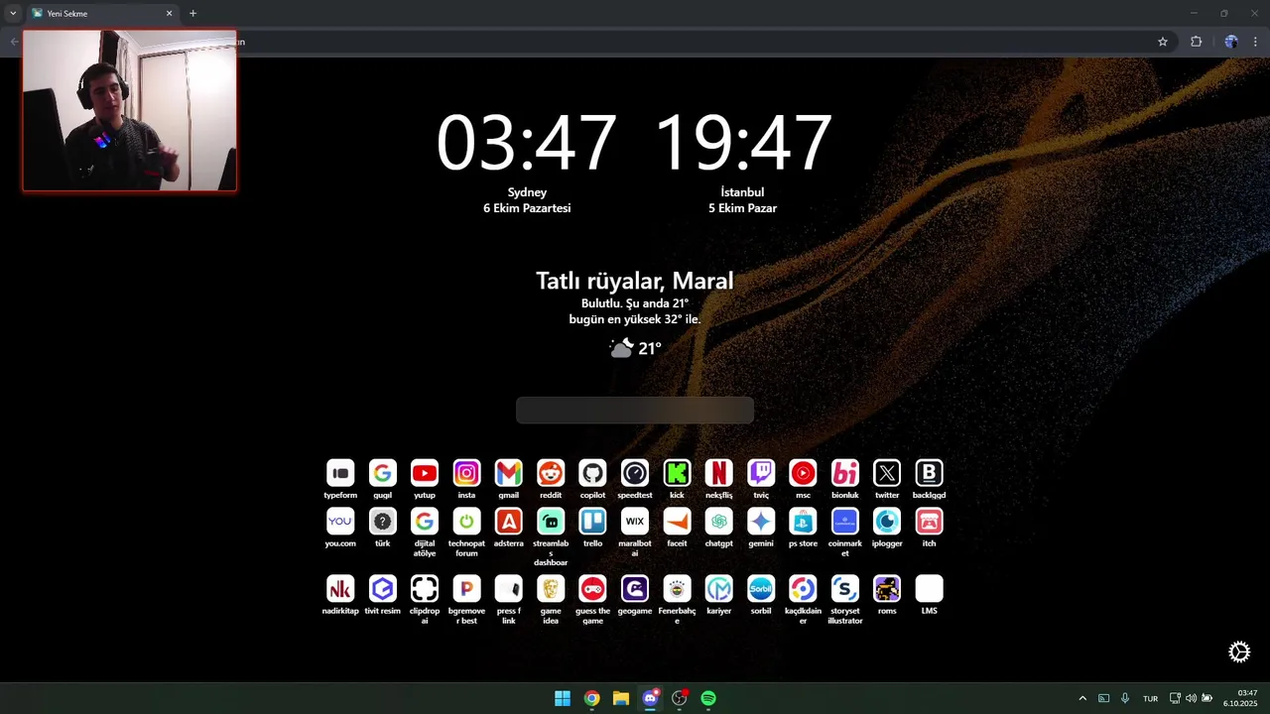The image size is (1270, 714).
Task: Open the maralbot ai Wix shortcut
Action: coord(635,521)
